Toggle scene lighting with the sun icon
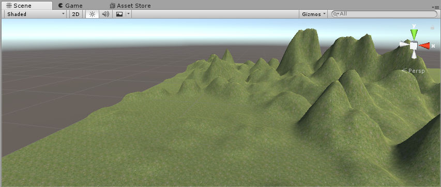The width and height of the screenshot is (441, 187). pyautogui.click(x=92, y=14)
